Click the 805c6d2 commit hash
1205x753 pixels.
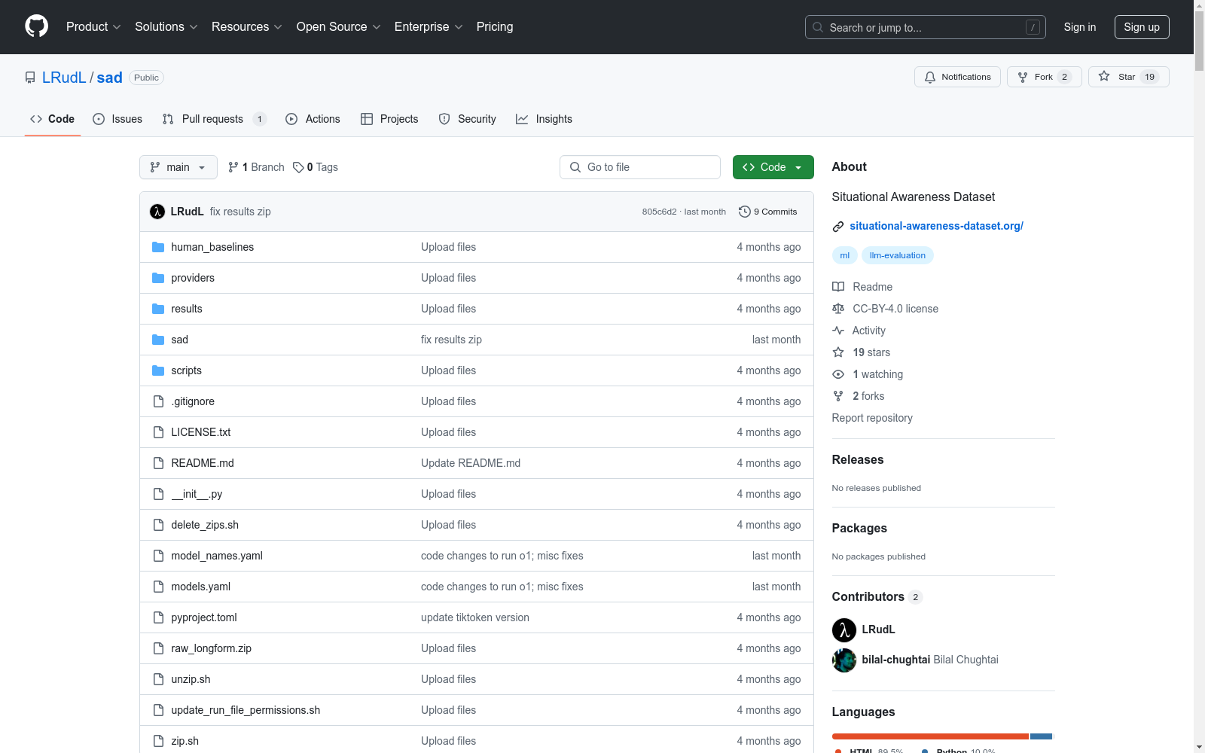[659, 212]
